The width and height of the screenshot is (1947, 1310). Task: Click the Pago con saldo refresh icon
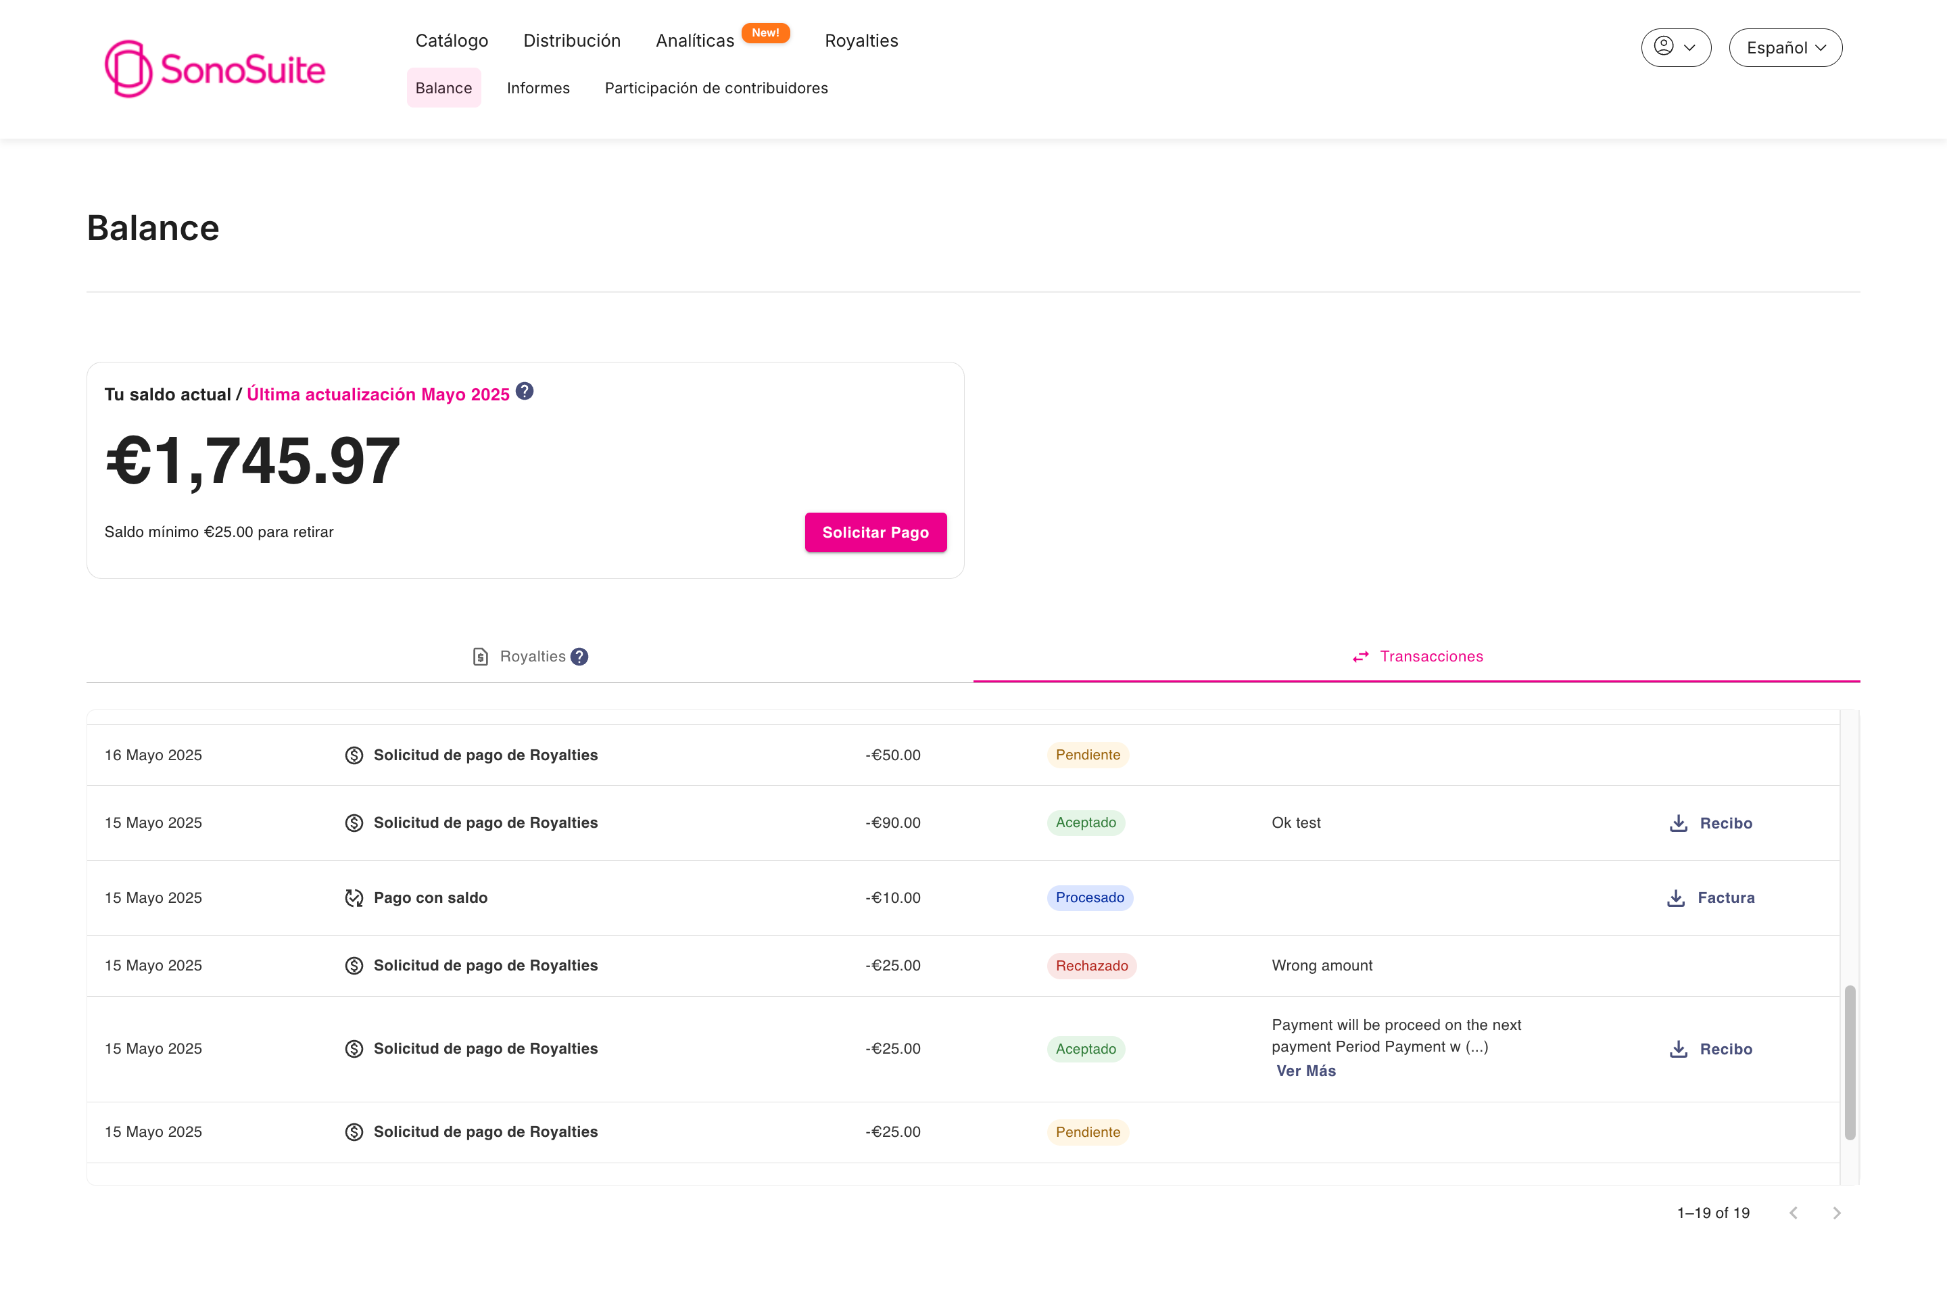coord(354,898)
